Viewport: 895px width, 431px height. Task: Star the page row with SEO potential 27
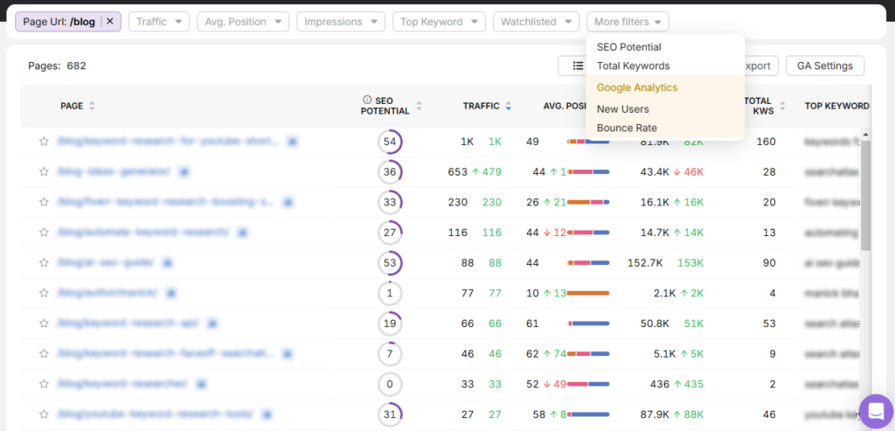tap(44, 232)
